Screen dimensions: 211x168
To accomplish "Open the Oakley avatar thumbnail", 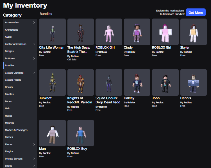I will 137,82.
